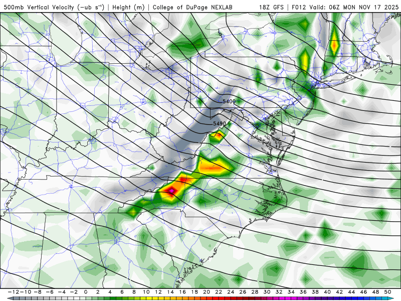Select the "14" legend tick label
The image size is (401, 301).
click(x=170, y=292)
